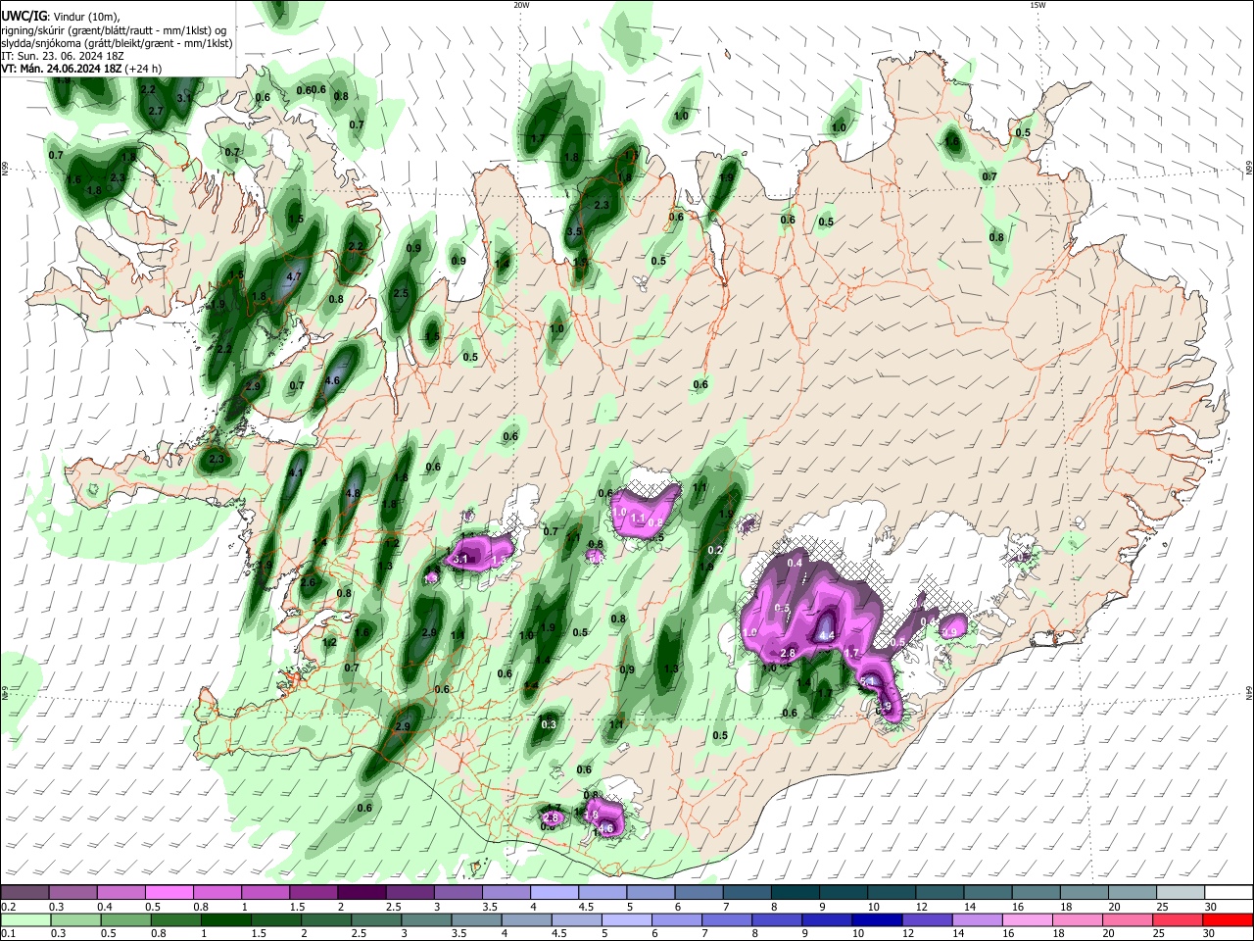This screenshot has height=941, width=1254.
Task: Click the 0.3 value in green patch
Action: [549, 725]
